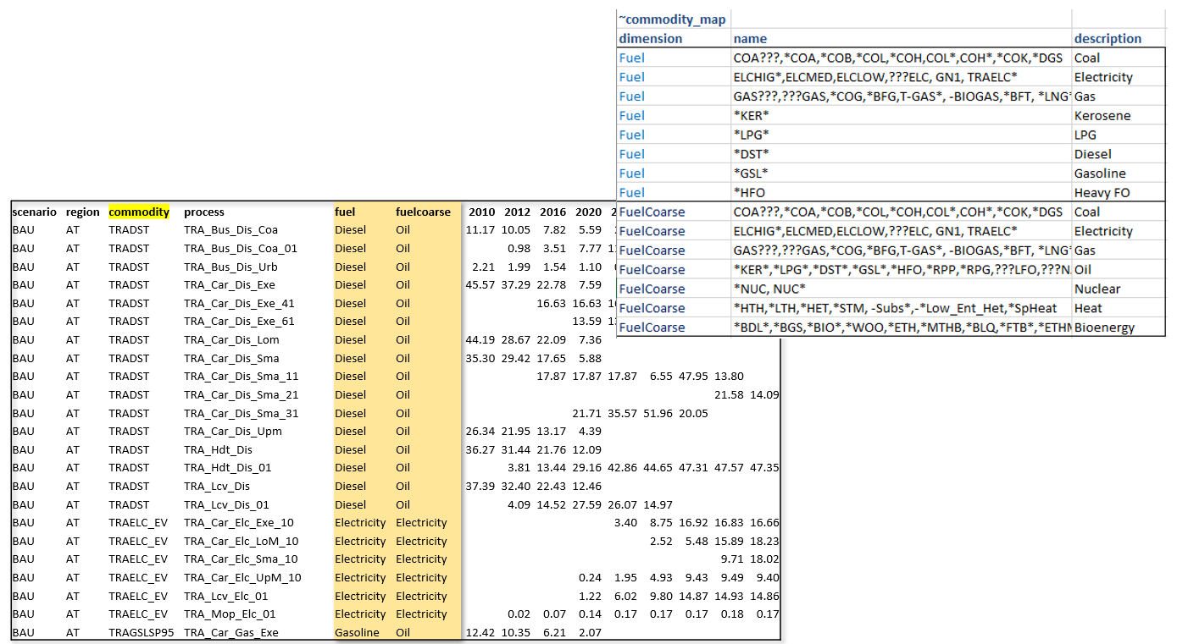The width and height of the screenshot is (1177, 644).
Task: Select the 'scenario' header cell
Action: click(35, 212)
